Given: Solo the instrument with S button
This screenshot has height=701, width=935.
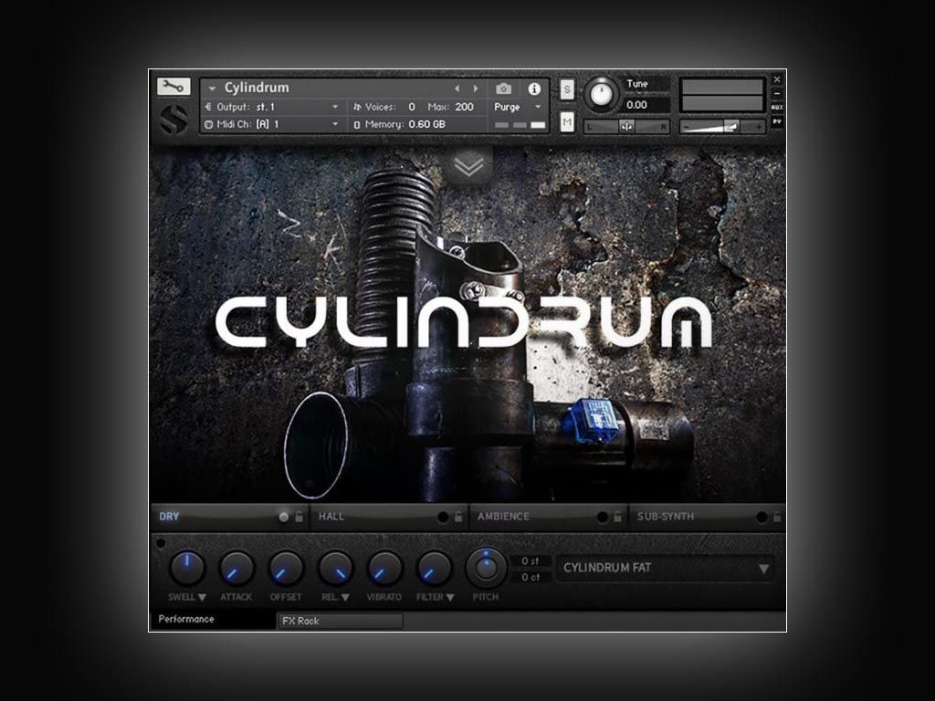Looking at the screenshot, I should pyautogui.click(x=567, y=89).
